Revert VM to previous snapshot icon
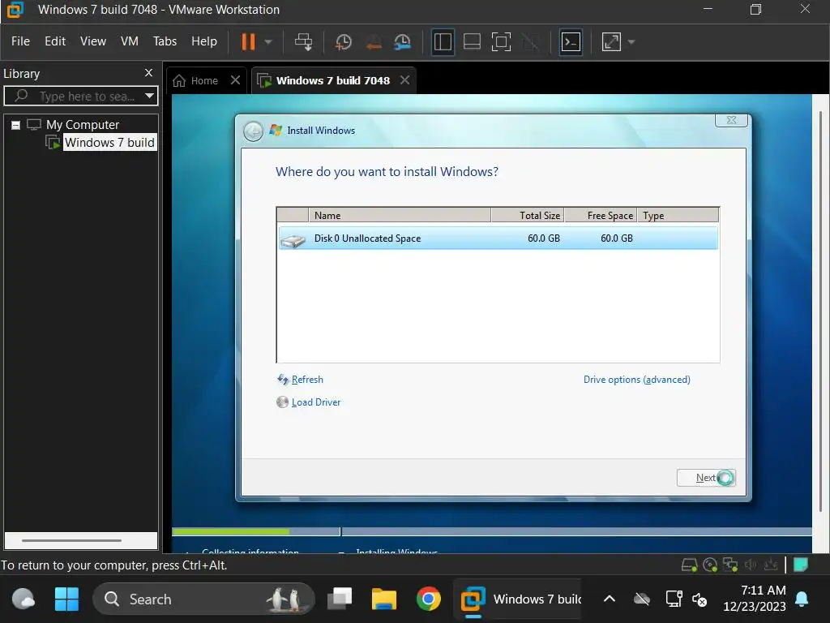 click(374, 42)
